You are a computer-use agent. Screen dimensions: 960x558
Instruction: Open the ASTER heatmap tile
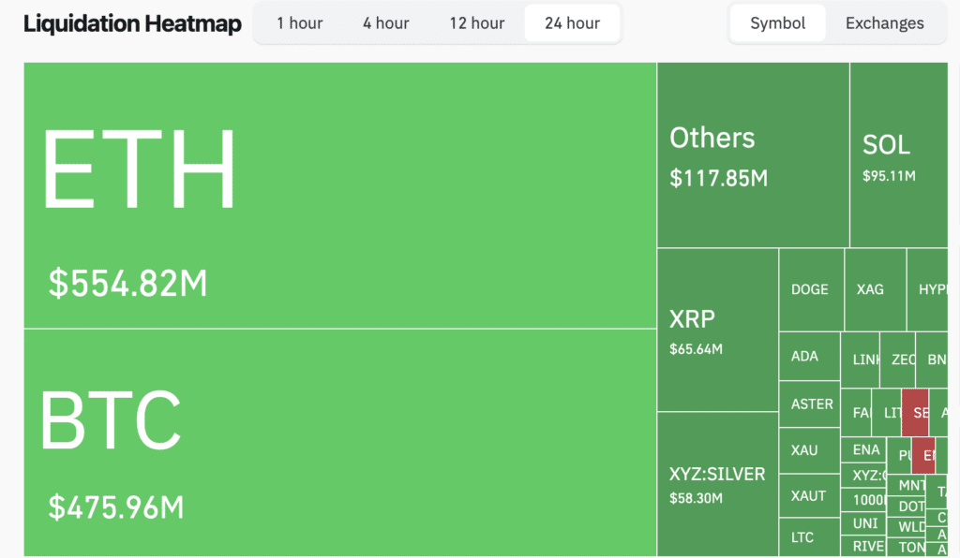pyautogui.click(x=809, y=404)
